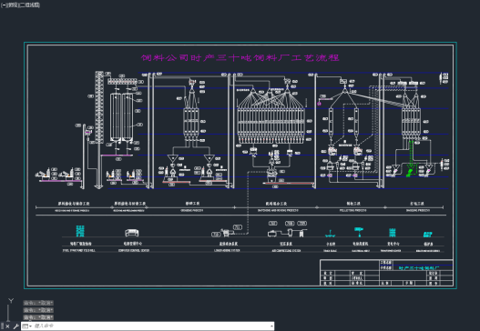This screenshot has height=331, width=480.
Task: Select the cyan boiler room symbol
Action: click(427, 235)
